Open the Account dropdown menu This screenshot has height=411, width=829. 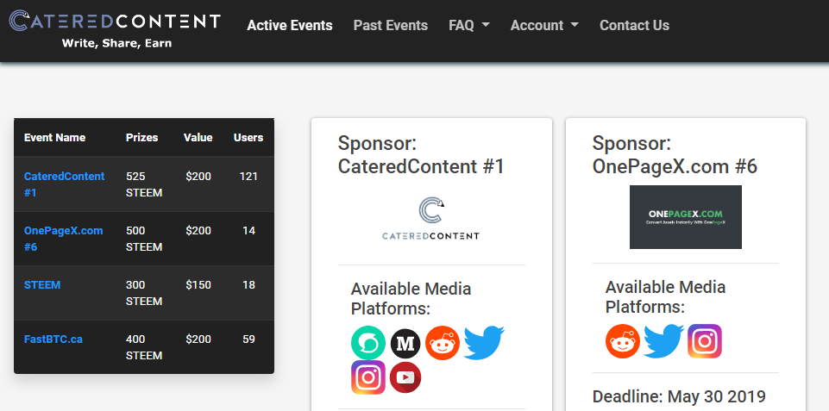click(x=544, y=26)
